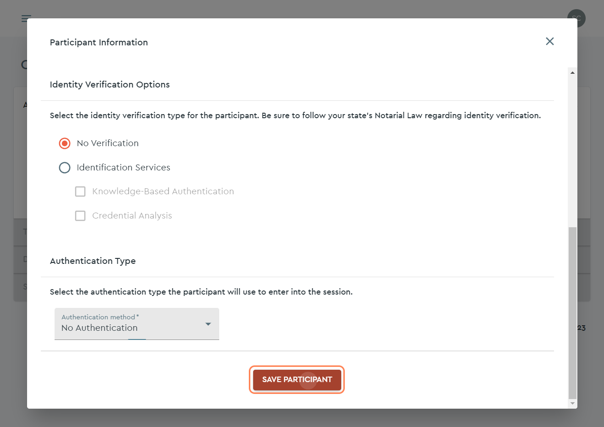Open the Authentication method dropdown
The width and height of the screenshot is (604, 427).
(x=137, y=324)
